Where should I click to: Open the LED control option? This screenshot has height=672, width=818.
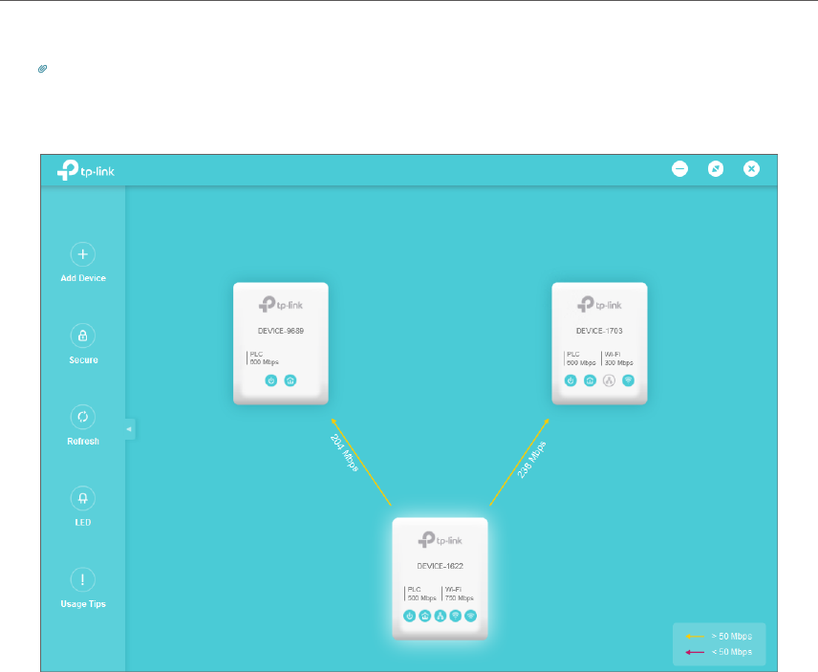[x=83, y=498]
